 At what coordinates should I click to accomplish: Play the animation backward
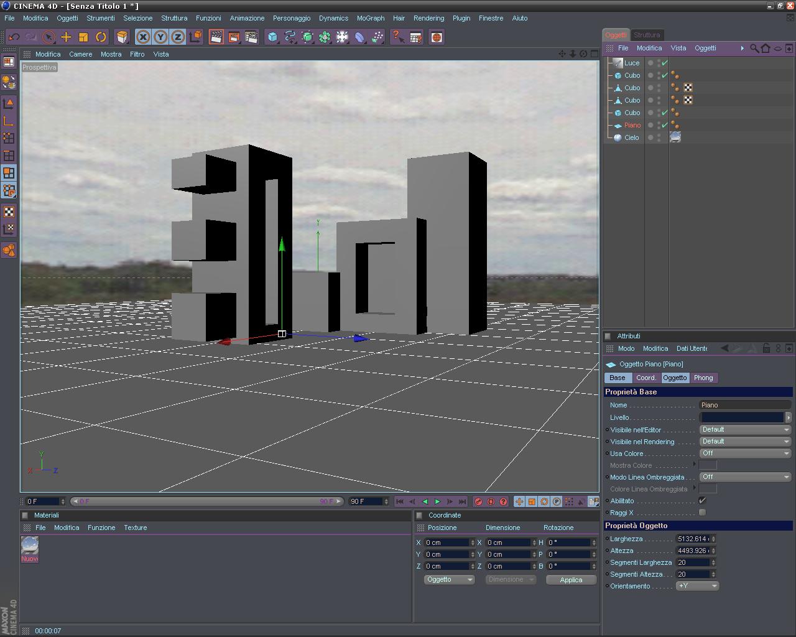click(x=425, y=501)
